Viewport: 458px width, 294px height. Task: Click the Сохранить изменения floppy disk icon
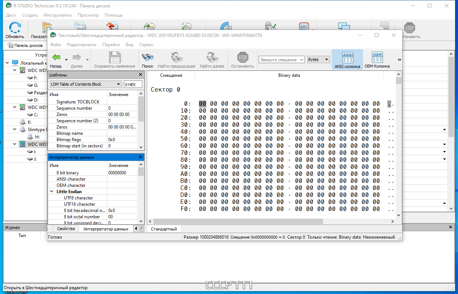[115, 58]
